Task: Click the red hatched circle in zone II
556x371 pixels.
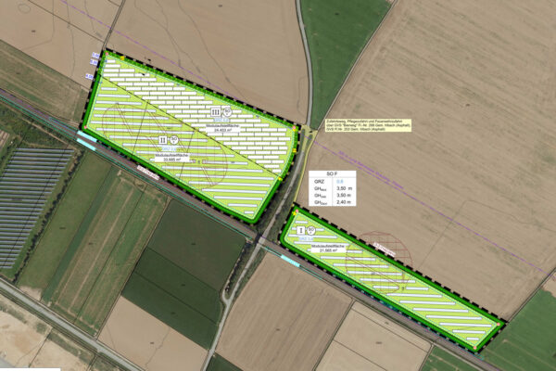Action: click(165, 147)
